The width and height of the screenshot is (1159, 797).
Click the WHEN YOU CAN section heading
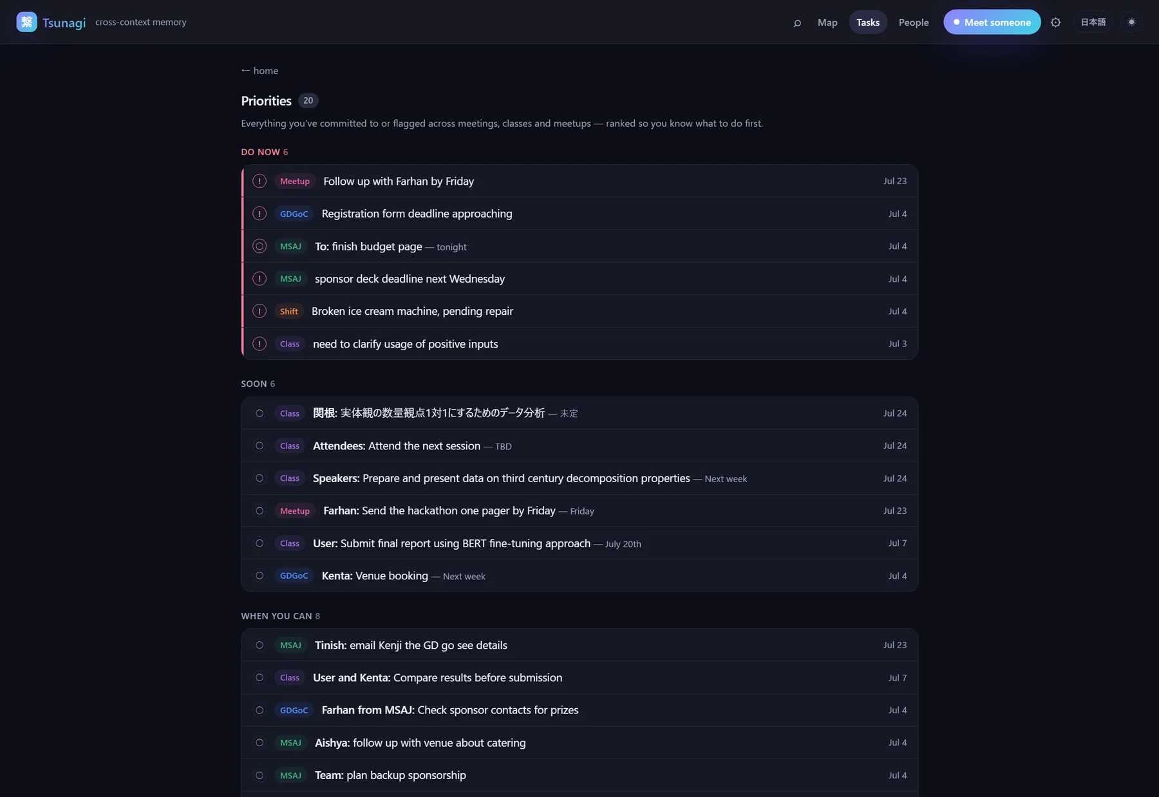point(281,616)
